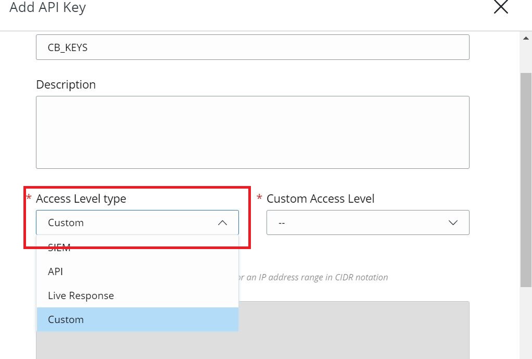Select the highlighted Custom list option
The image size is (532, 359).
click(x=66, y=319)
